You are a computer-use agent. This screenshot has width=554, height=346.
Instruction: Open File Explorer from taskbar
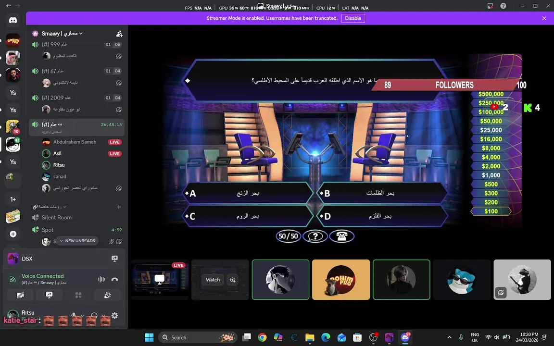point(310,337)
